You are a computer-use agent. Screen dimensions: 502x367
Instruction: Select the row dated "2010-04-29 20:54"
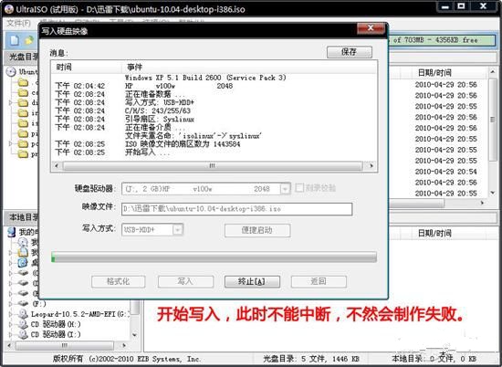(x=445, y=172)
